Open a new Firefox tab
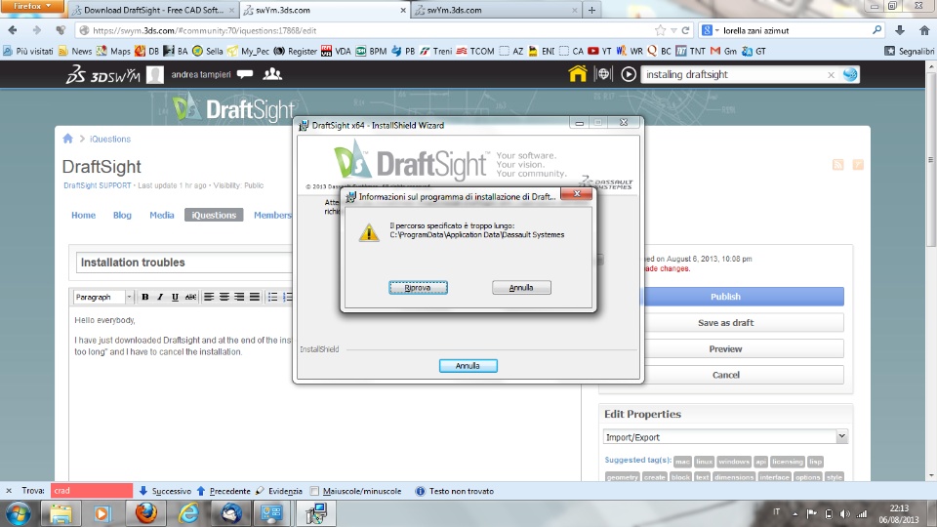 tap(591, 10)
